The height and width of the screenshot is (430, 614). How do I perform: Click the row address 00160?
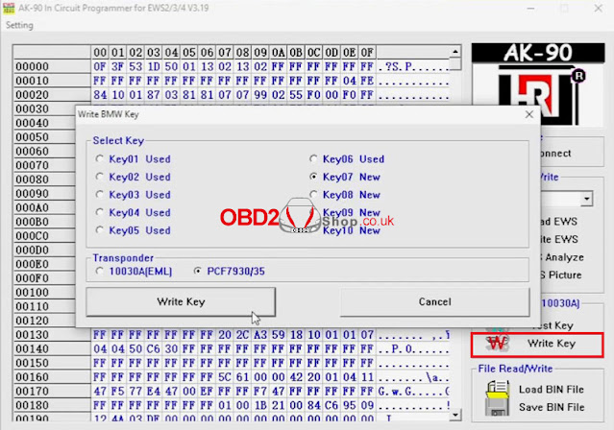[x=32, y=377]
